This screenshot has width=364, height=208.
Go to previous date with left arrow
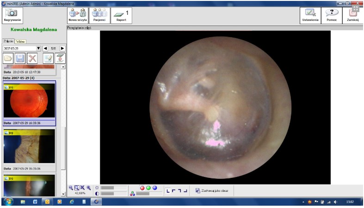[x=45, y=48]
